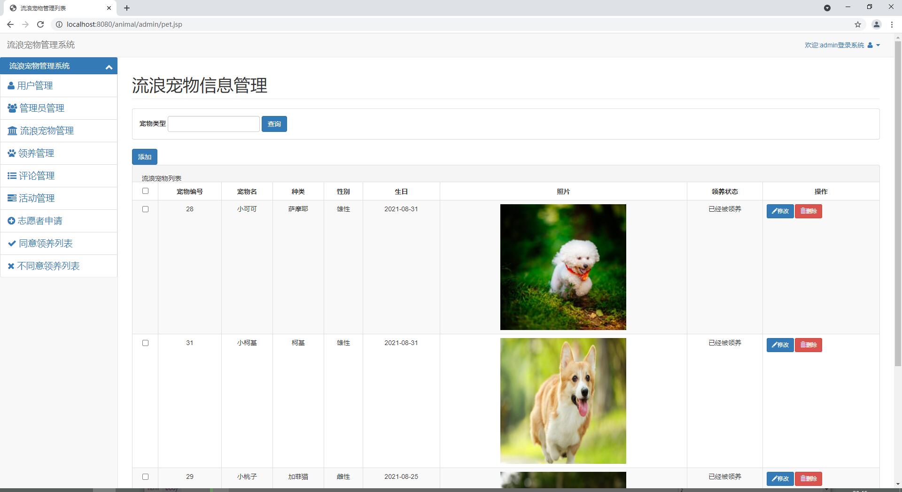The height and width of the screenshot is (492, 902).
Task: Select the 活动管理 menu item
Action: point(36,198)
